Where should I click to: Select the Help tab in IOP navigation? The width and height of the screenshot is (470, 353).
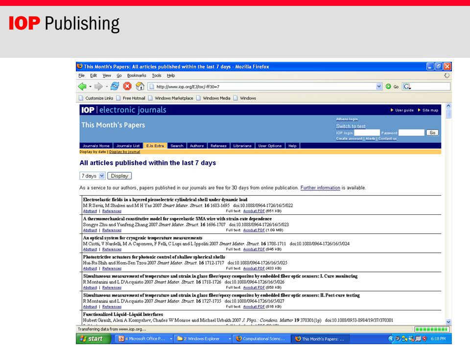tap(292, 146)
